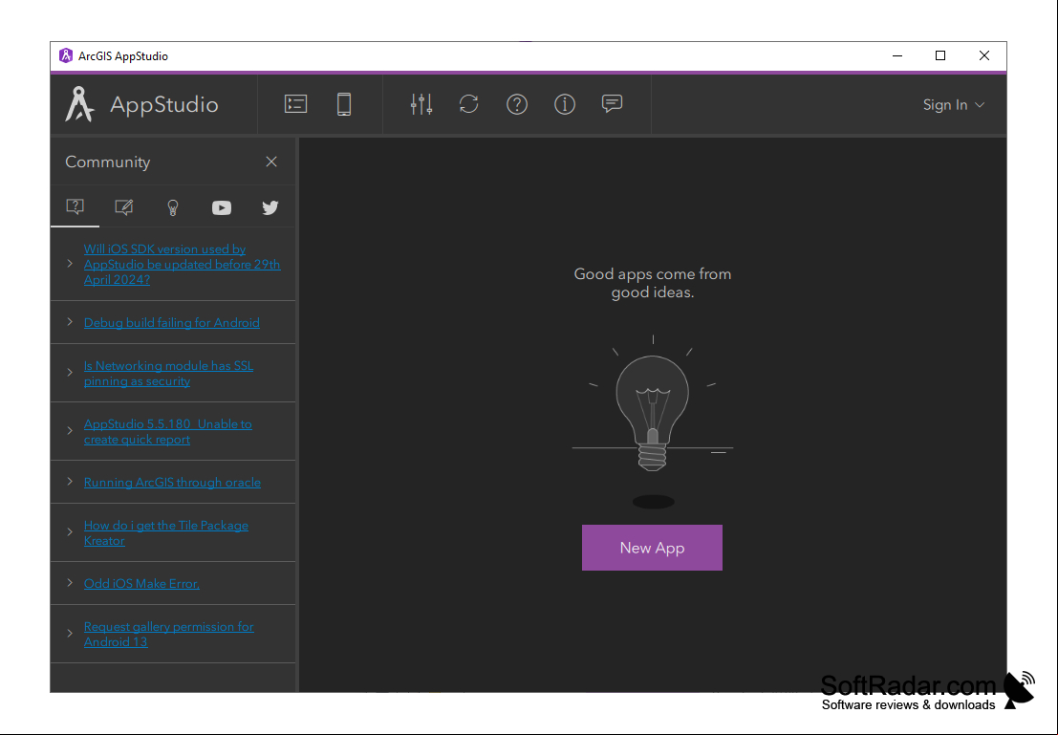Expand the Odd iOS Make Error item
This screenshot has height=735, width=1058.
tap(70, 582)
